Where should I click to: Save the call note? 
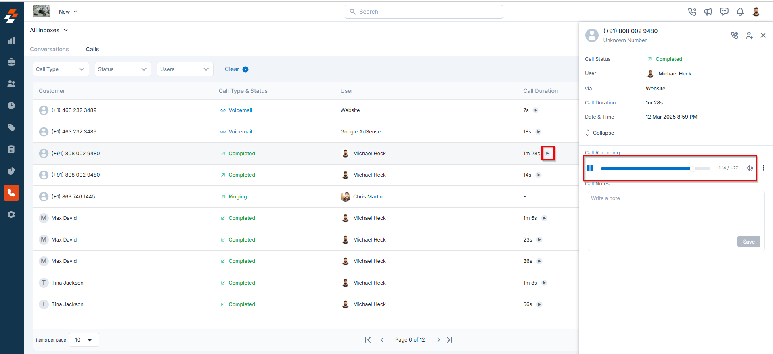point(749,242)
